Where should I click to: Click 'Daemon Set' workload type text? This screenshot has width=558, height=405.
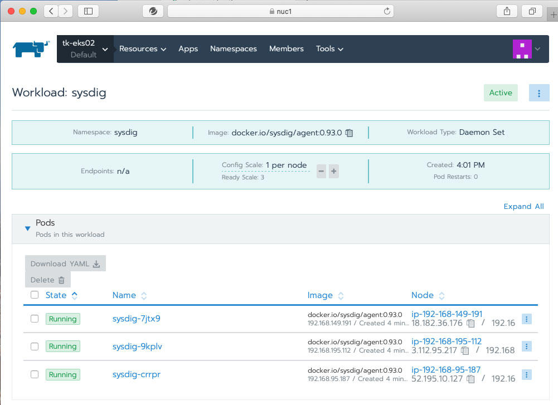(x=482, y=132)
